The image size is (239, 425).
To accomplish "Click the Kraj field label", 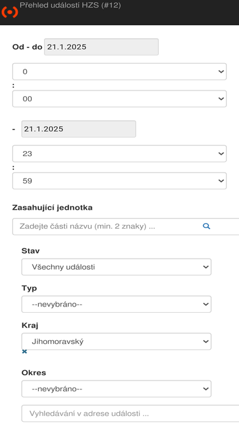I will (30, 325).
